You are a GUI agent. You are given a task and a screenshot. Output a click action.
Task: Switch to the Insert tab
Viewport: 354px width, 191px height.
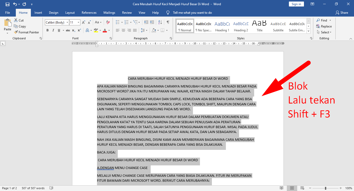[38, 12]
